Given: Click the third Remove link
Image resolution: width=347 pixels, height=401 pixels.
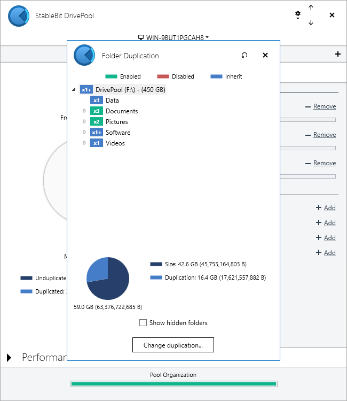Looking at the screenshot, I should (x=325, y=163).
